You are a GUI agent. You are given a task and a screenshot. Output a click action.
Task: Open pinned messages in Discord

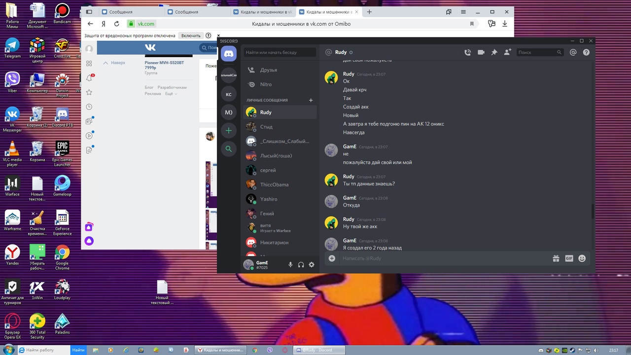pyautogui.click(x=494, y=52)
